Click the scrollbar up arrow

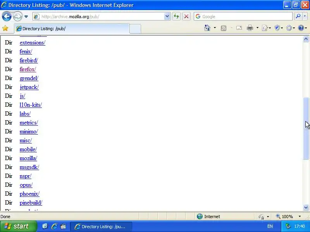click(306, 39)
